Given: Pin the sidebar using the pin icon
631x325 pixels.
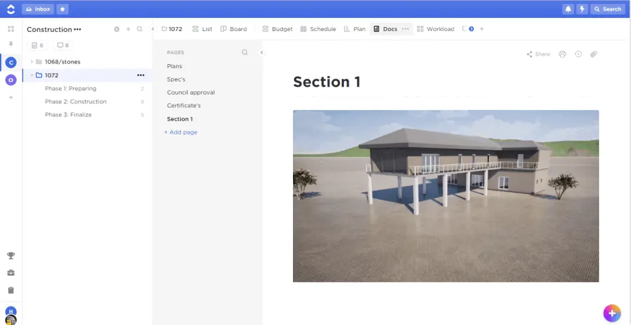Looking at the screenshot, I should point(11,44).
